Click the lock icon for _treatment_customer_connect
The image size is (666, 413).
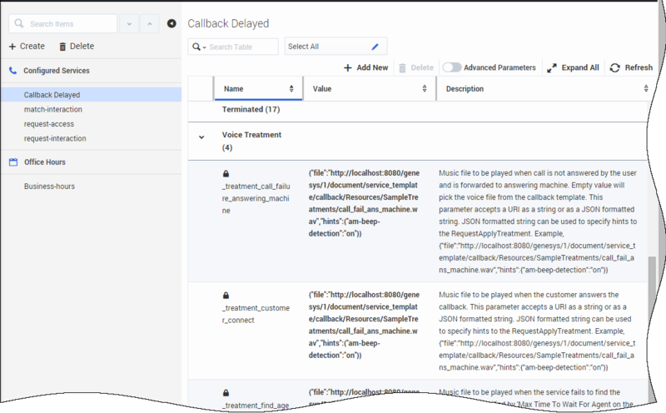226,295
